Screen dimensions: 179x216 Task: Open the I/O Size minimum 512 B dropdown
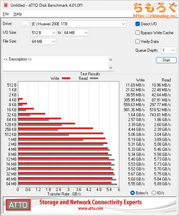(x=43, y=33)
